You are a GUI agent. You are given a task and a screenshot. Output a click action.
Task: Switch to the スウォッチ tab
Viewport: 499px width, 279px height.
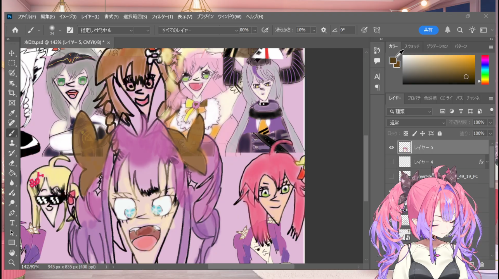412,46
